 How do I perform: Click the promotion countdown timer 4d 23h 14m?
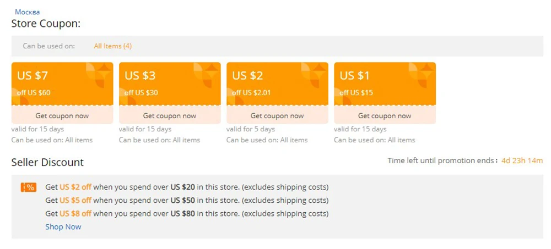tap(522, 161)
